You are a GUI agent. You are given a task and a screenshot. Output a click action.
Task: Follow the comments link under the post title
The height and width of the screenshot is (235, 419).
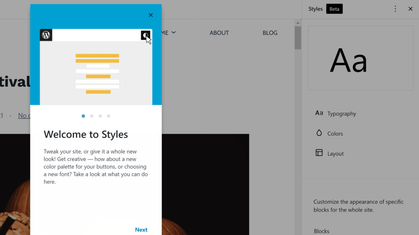point(24,116)
